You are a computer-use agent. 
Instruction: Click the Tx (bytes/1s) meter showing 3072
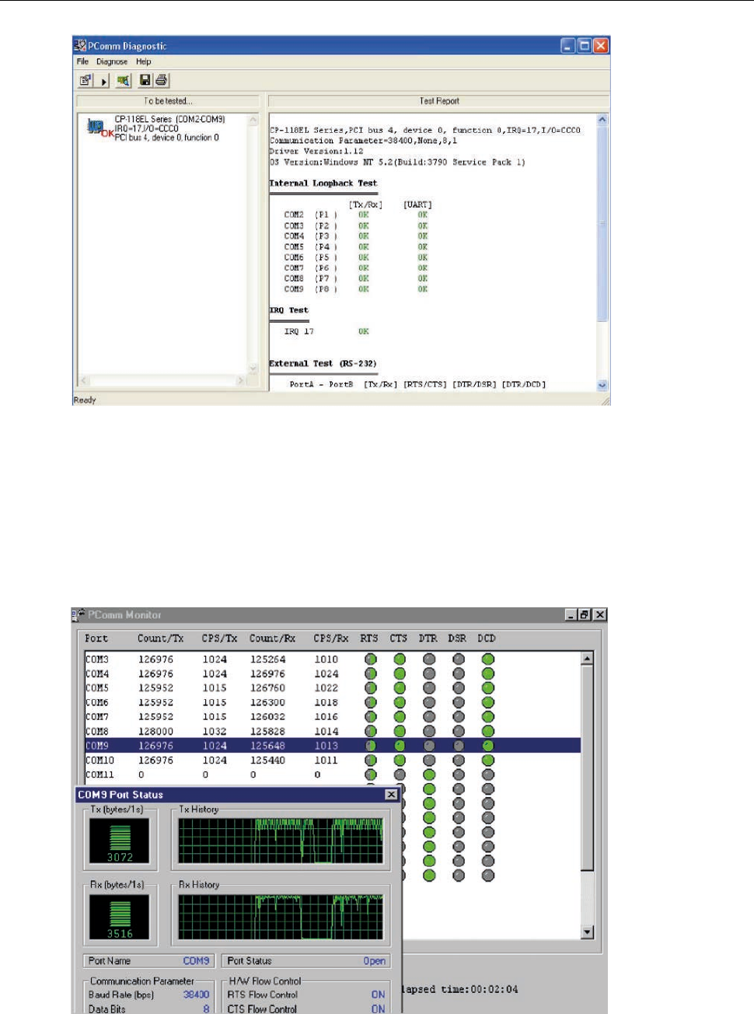click(120, 841)
